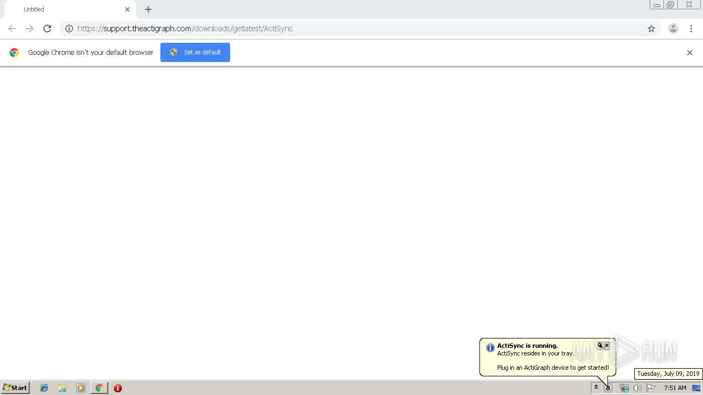Open the volume speaker tray icon

pos(638,388)
